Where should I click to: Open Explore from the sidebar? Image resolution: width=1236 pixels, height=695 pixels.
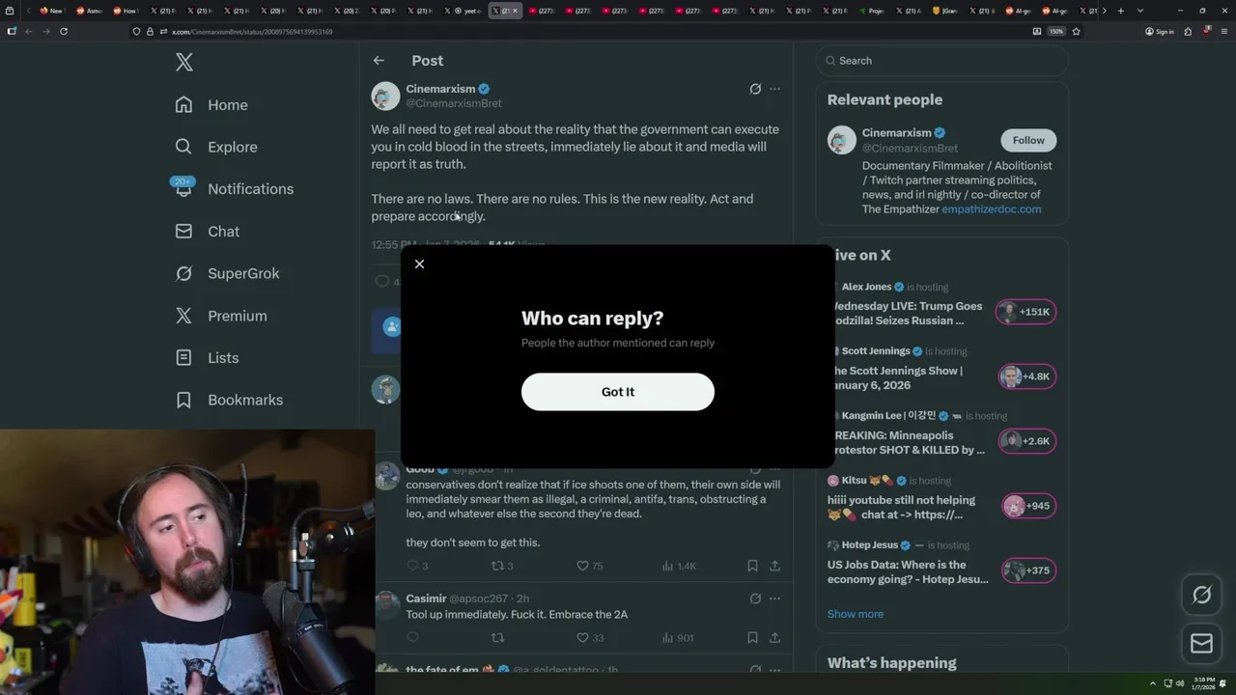point(216,147)
